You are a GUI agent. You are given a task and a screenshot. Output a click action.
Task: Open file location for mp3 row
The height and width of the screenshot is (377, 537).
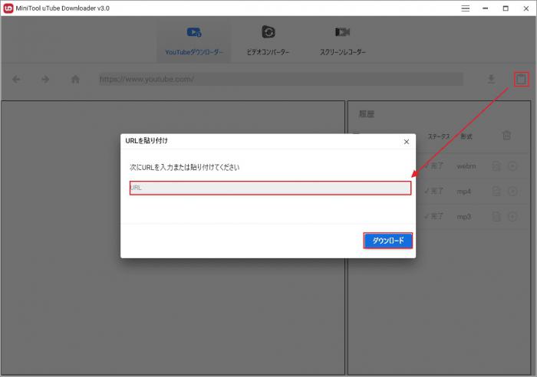click(496, 217)
